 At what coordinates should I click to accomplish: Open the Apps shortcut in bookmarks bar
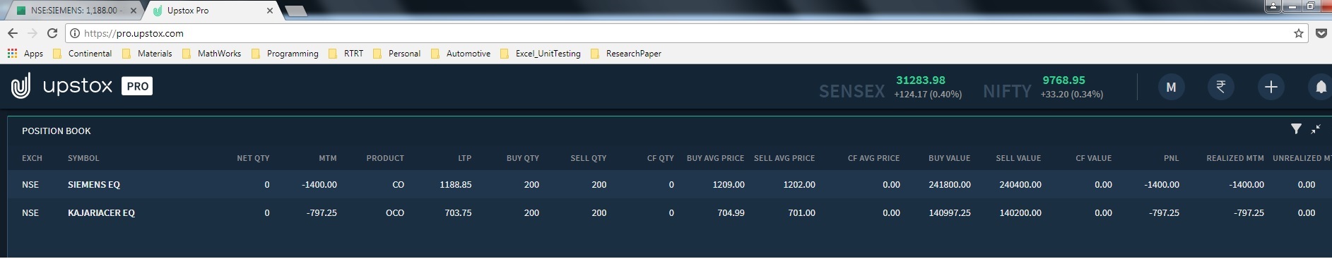[25, 54]
